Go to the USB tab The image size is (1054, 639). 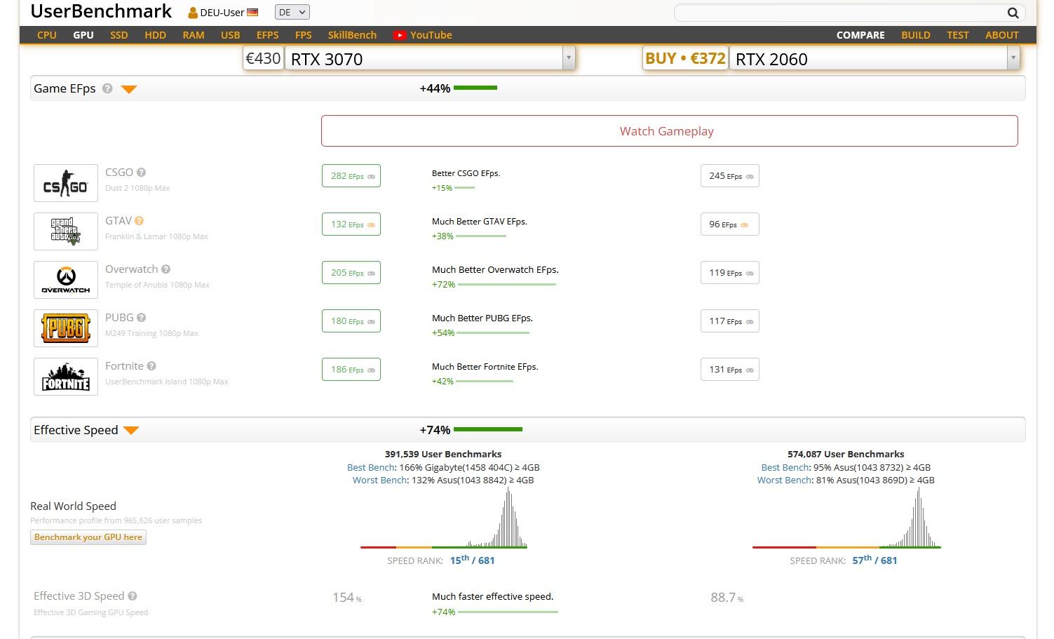[x=231, y=35]
